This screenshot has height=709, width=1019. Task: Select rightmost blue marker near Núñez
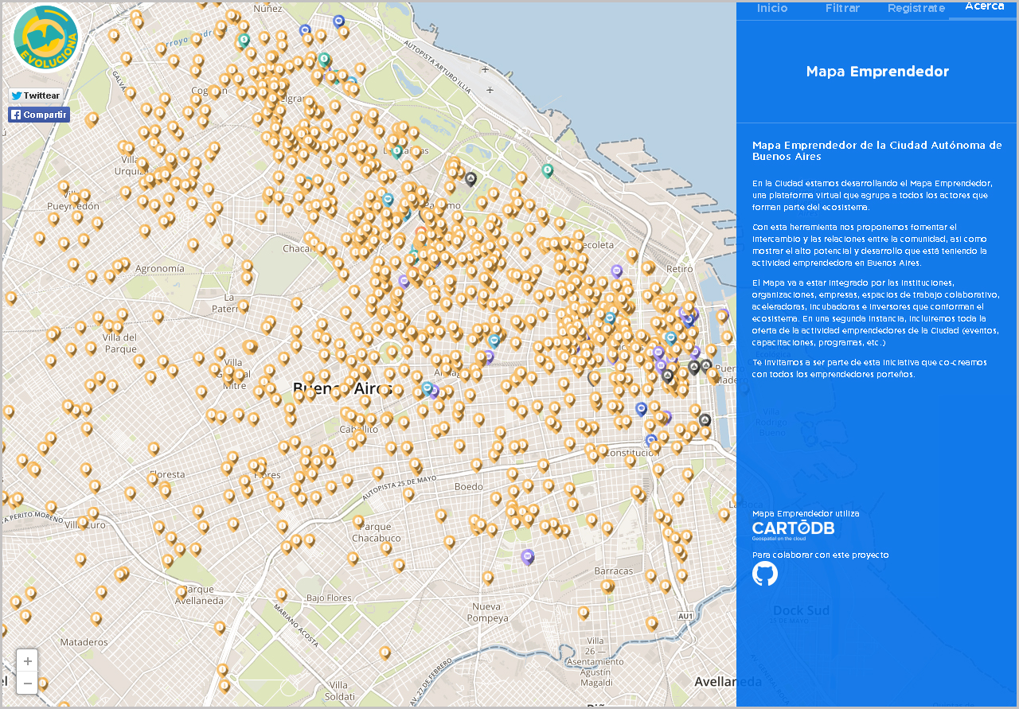tap(339, 21)
